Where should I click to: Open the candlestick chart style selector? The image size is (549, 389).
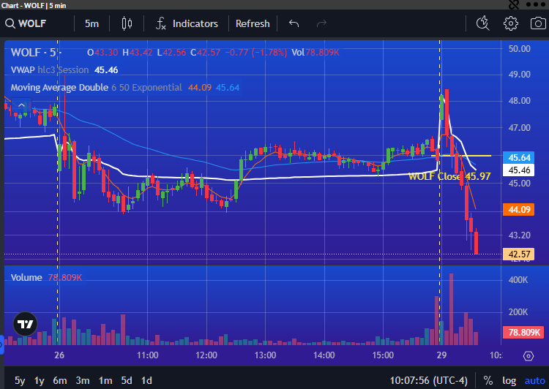point(127,24)
